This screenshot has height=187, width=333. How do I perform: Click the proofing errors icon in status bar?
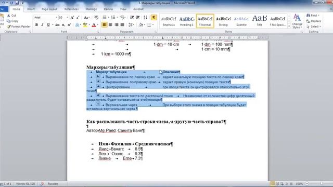click(x=42, y=183)
